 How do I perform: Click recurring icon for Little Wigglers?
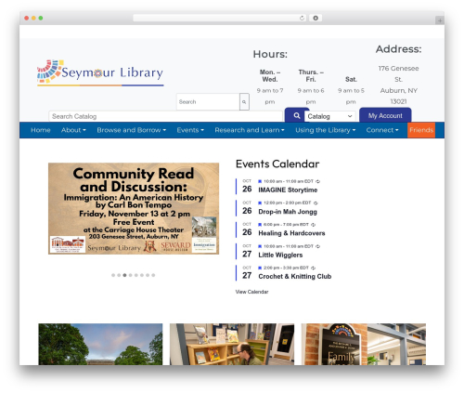tap(317, 246)
